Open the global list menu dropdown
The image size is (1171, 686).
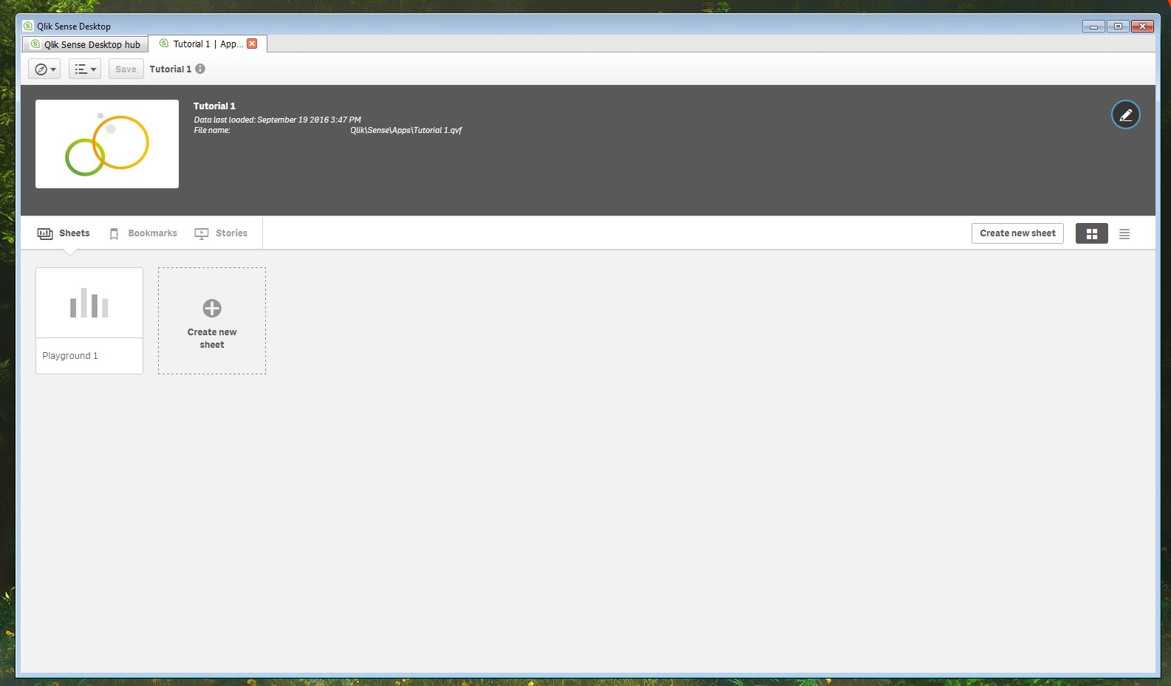click(x=85, y=69)
